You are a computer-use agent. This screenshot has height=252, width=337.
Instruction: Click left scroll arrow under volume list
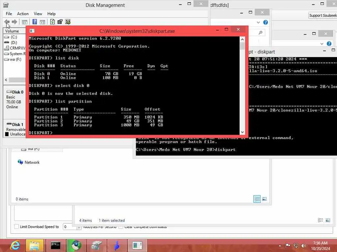6,80
